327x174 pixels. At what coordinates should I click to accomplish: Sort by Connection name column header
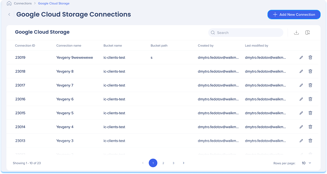coord(69,46)
